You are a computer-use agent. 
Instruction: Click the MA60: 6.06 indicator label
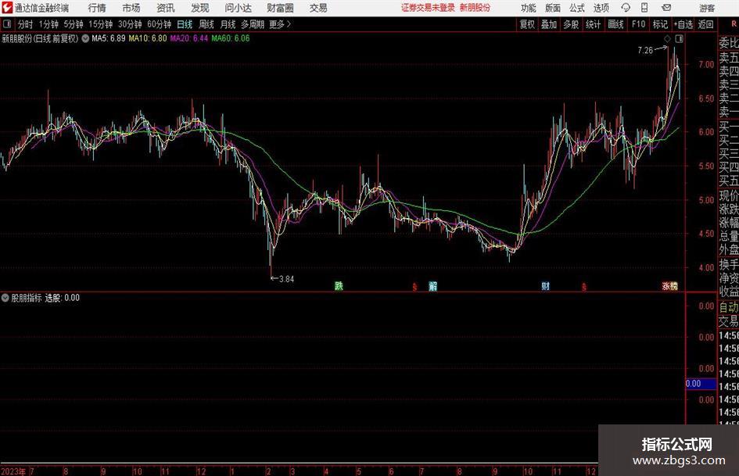tap(231, 38)
